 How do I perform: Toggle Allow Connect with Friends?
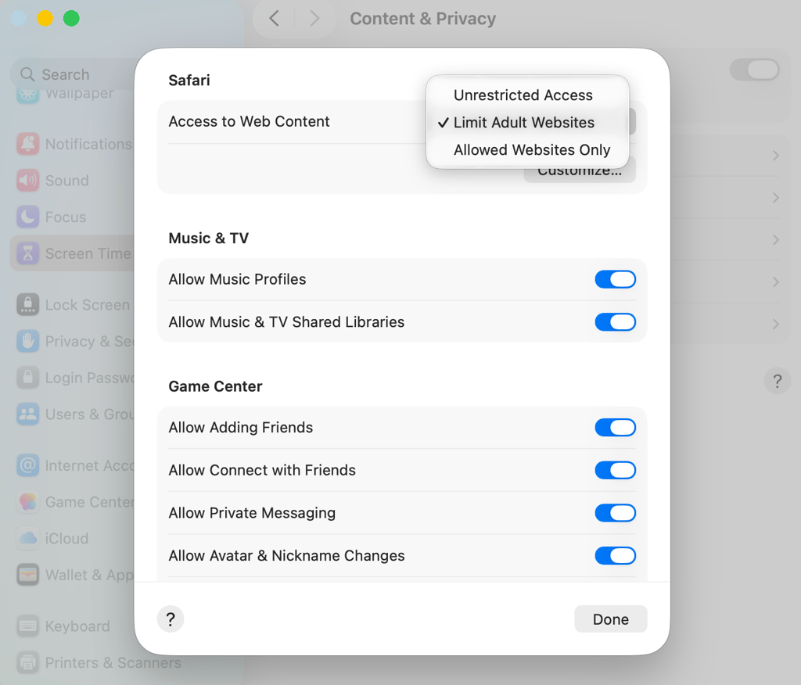615,470
